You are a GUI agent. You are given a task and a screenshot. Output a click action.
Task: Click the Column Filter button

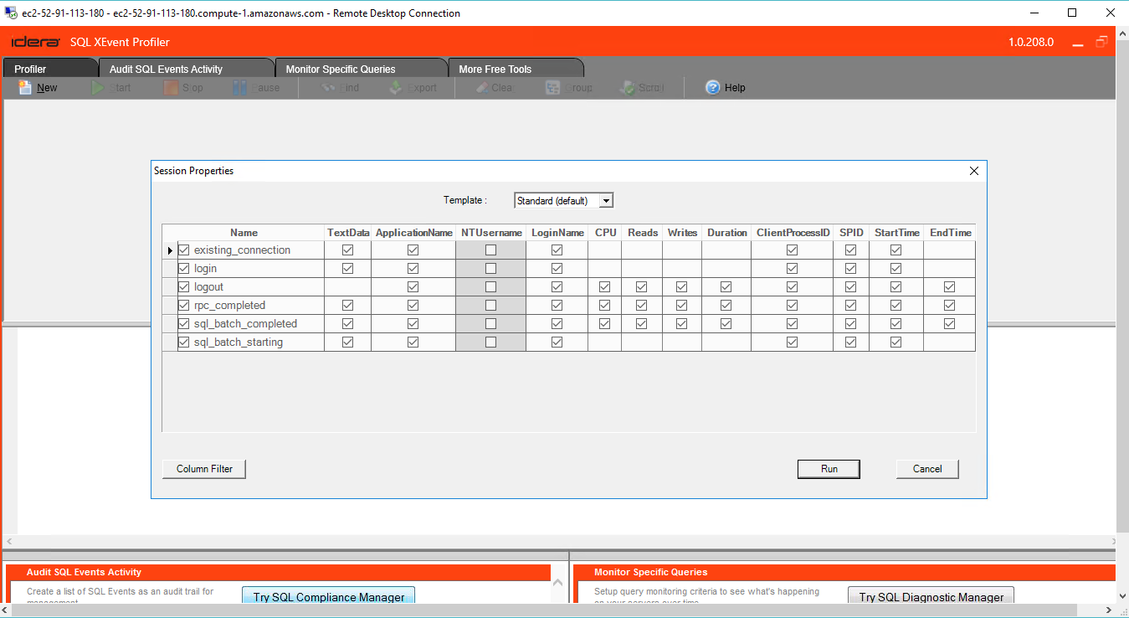click(203, 469)
